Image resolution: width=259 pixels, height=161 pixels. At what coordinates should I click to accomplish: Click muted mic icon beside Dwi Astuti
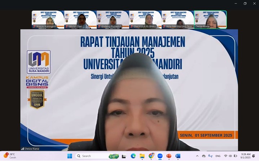132,26
